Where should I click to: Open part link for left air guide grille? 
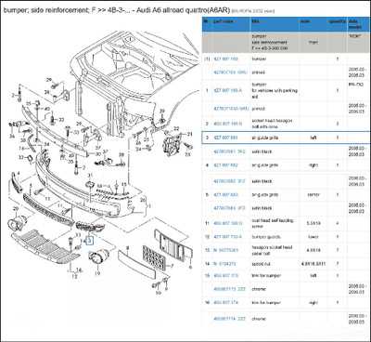(226, 138)
